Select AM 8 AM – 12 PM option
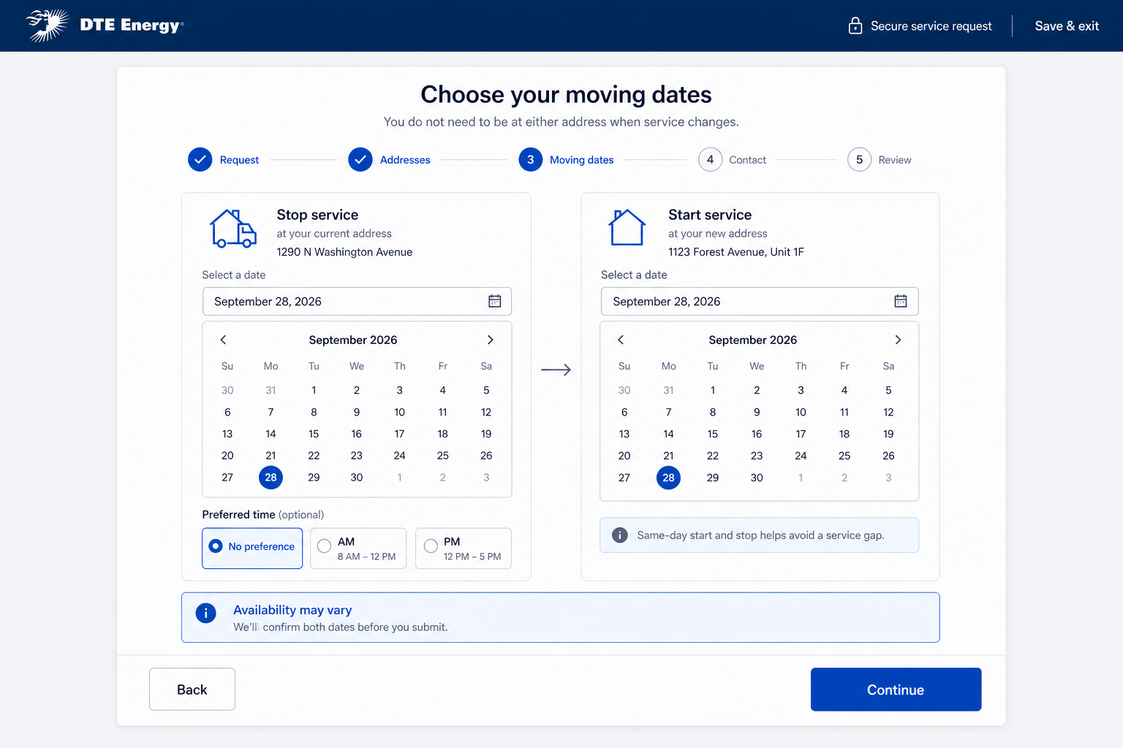Image resolution: width=1123 pixels, height=748 pixels. pos(358,548)
